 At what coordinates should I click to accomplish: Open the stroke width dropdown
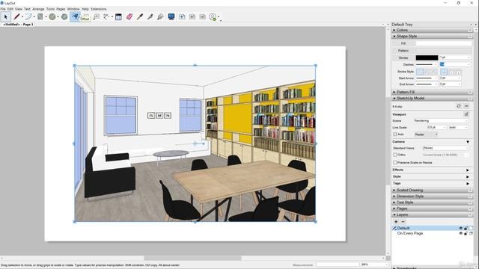click(455, 58)
